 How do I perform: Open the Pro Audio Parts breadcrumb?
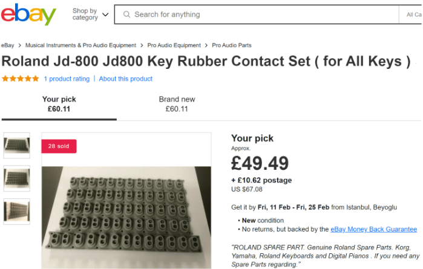tap(232, 45)
